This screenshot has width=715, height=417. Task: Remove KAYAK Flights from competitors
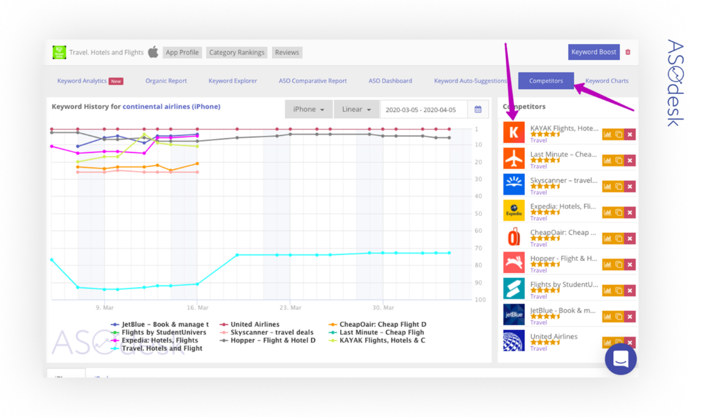tap(630, 134)
